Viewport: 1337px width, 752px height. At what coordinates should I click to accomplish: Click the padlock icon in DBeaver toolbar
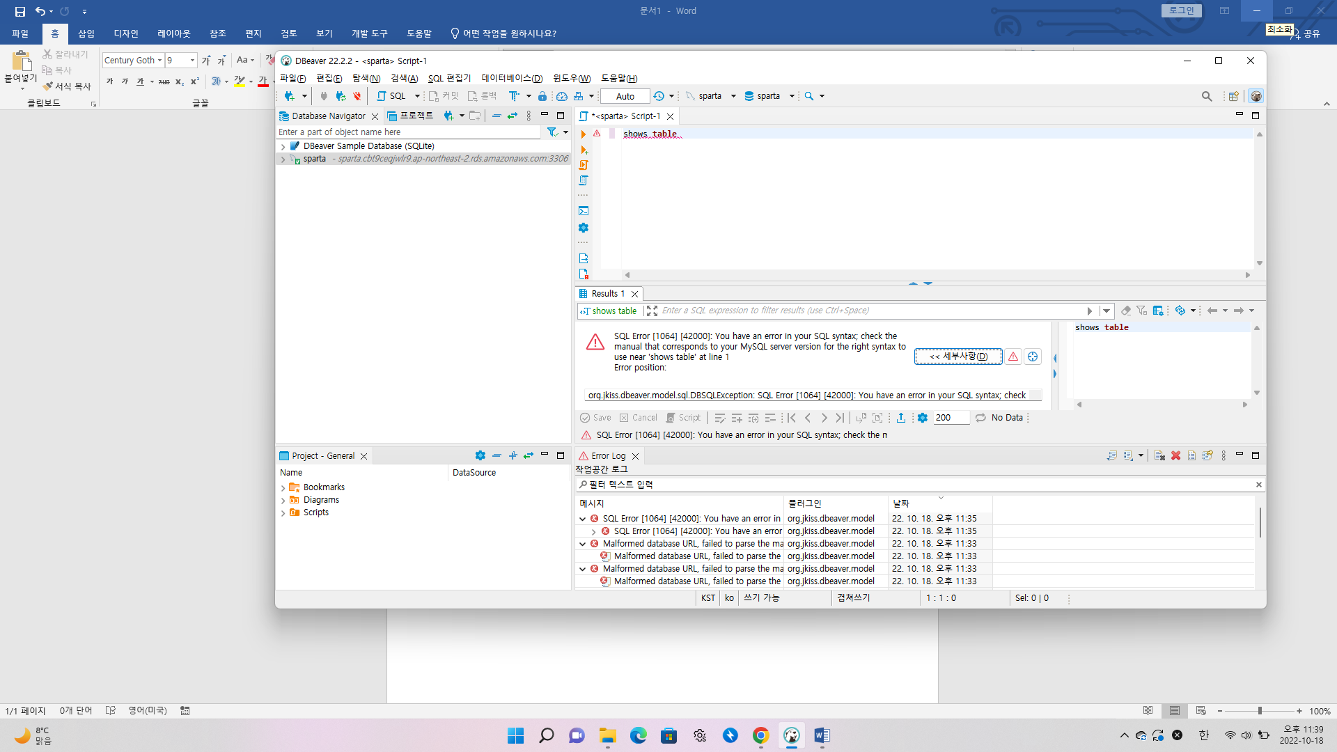point(542,96)
